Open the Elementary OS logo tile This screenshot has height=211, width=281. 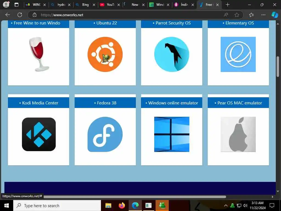(238, 54)
